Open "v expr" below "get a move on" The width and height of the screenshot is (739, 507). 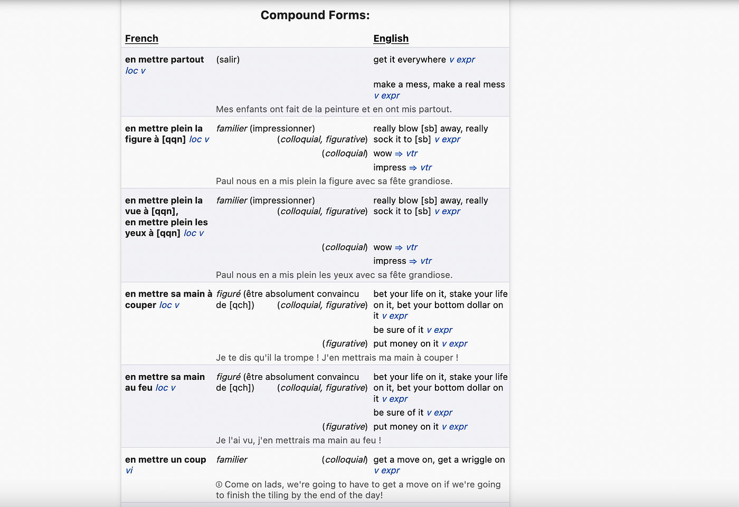click(x=387, y=471)
